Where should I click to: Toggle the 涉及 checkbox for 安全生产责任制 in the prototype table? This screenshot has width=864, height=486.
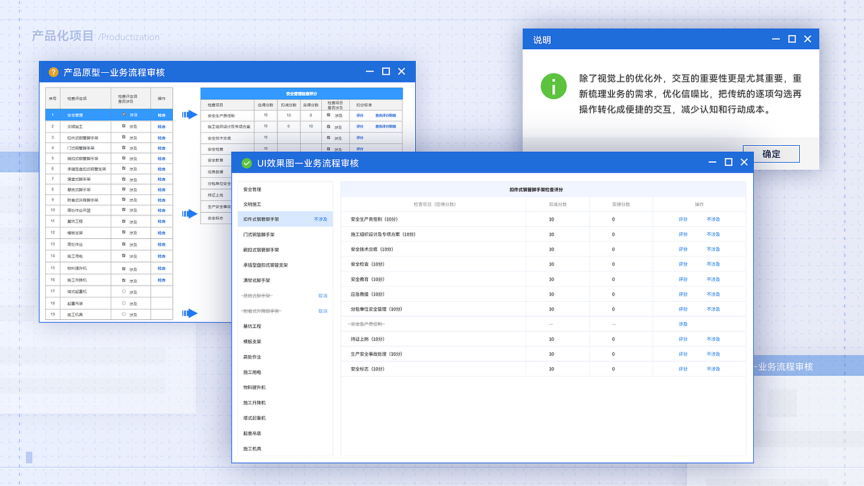tap(329, 115)
